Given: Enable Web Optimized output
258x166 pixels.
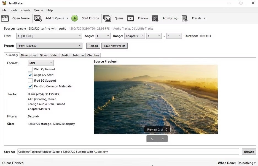Looking at the screenshot, I should (x=30, y=69).
